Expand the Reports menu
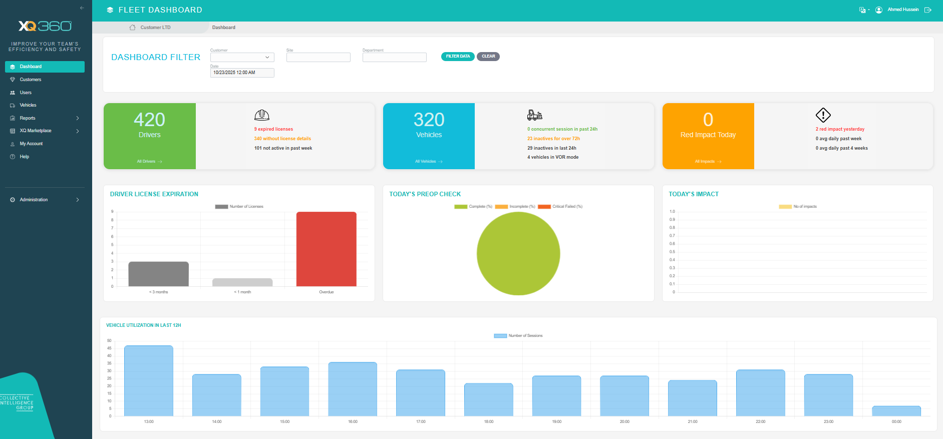943x439 pixels. tap(45, 118)
